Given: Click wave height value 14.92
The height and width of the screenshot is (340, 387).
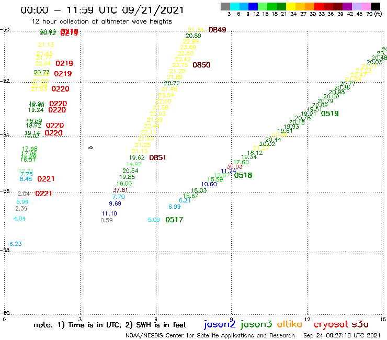Looking at the screenshot, I should (x=134, y=164).
